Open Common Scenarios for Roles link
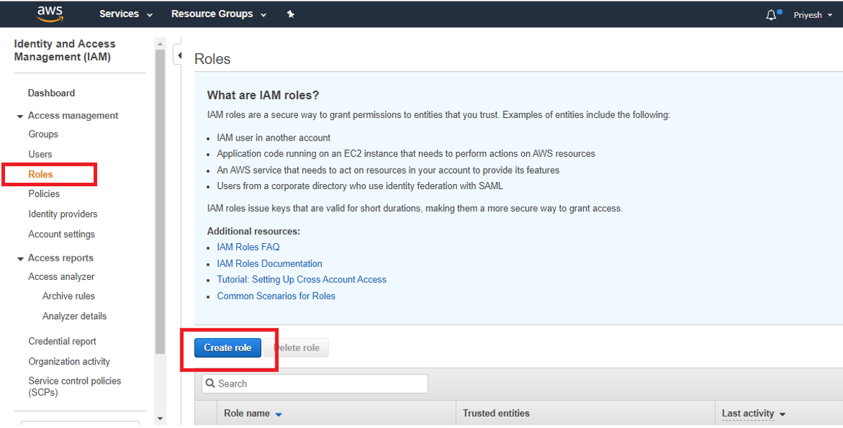 tap(276, 296)
